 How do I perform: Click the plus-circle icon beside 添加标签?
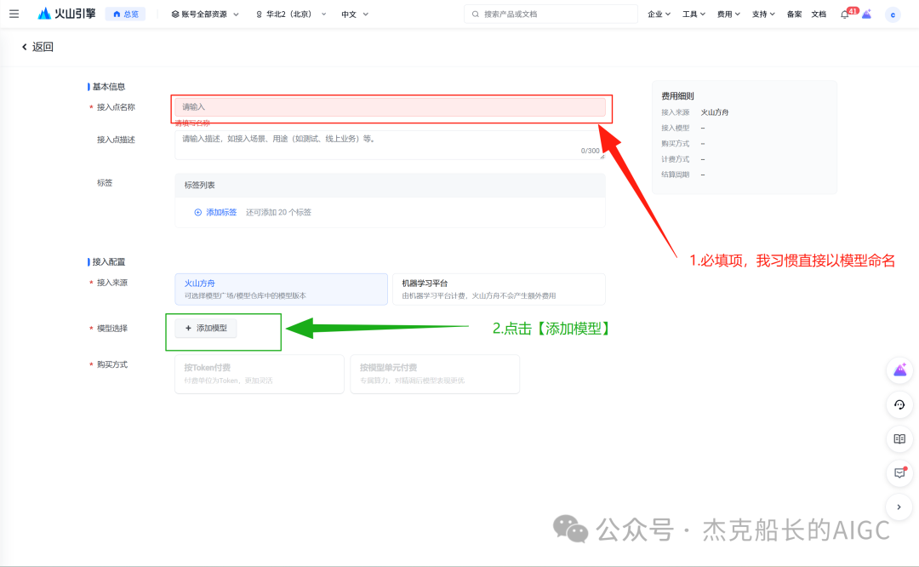(x=198, y=212)
